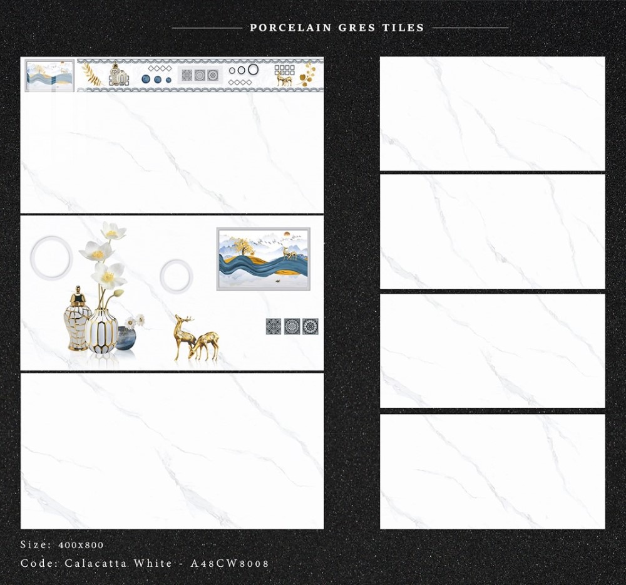Click the Size 400x800 label
This screenshot has height=585, width=626.
pyautogui.click(x=62, y=545)
